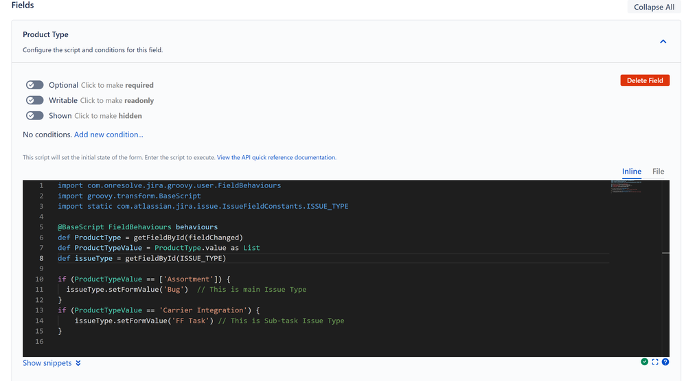Viewport: 686px width, 381px height.
Task: Click the import groovy.transform.BaseScript line
Action: pos(129,196)
